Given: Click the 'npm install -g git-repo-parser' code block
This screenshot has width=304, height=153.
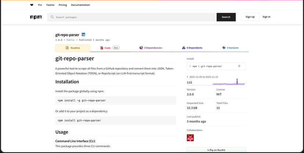Looking at the screenshot, I should coord(116,100).
